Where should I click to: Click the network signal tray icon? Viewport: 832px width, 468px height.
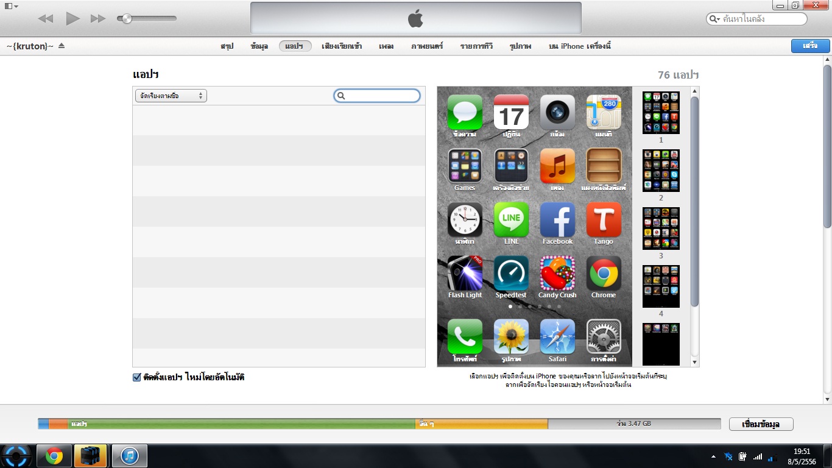coord(758,456)
